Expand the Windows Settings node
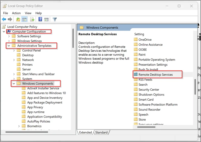 coord(9,41)
